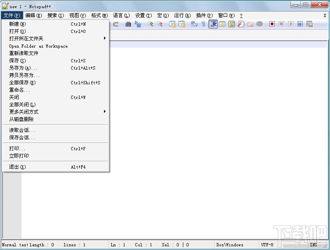This screenshot has width=330, height=250.
Task: Click the Redo arrow icon
Action: click(115, 24)
